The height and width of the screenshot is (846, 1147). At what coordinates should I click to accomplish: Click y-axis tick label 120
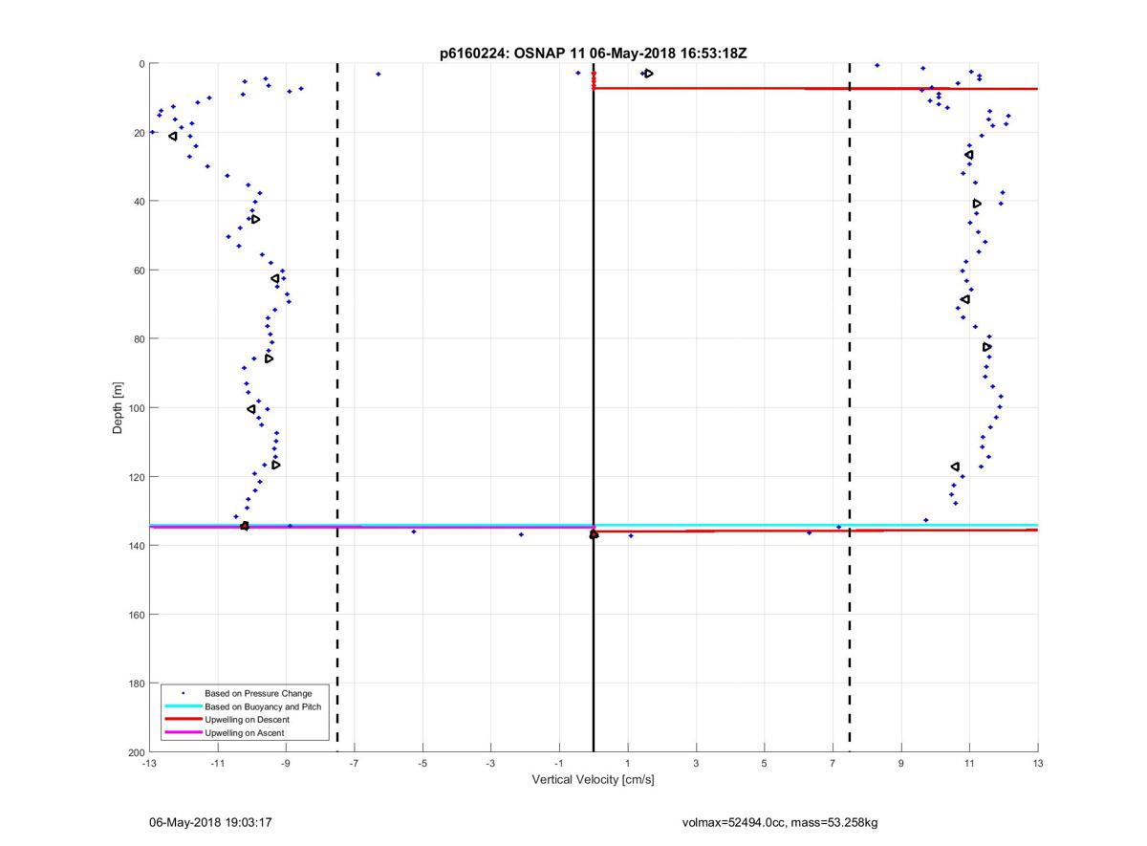click(136, 477)
